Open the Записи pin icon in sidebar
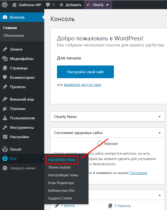Image resolution: width=167 pixels, height=210 pixels. pos(5,49)
